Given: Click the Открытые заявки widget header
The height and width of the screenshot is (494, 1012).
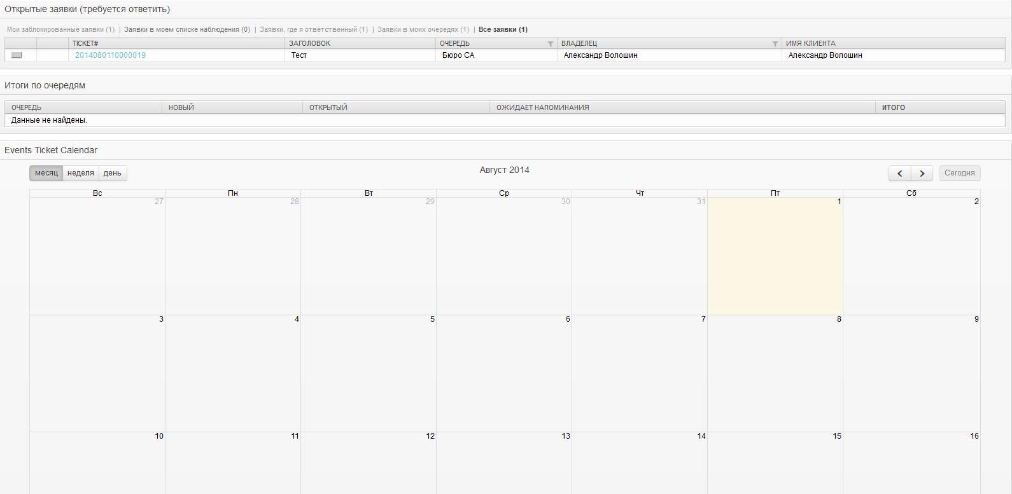Looking at the screenshot, I should [87, 9].
